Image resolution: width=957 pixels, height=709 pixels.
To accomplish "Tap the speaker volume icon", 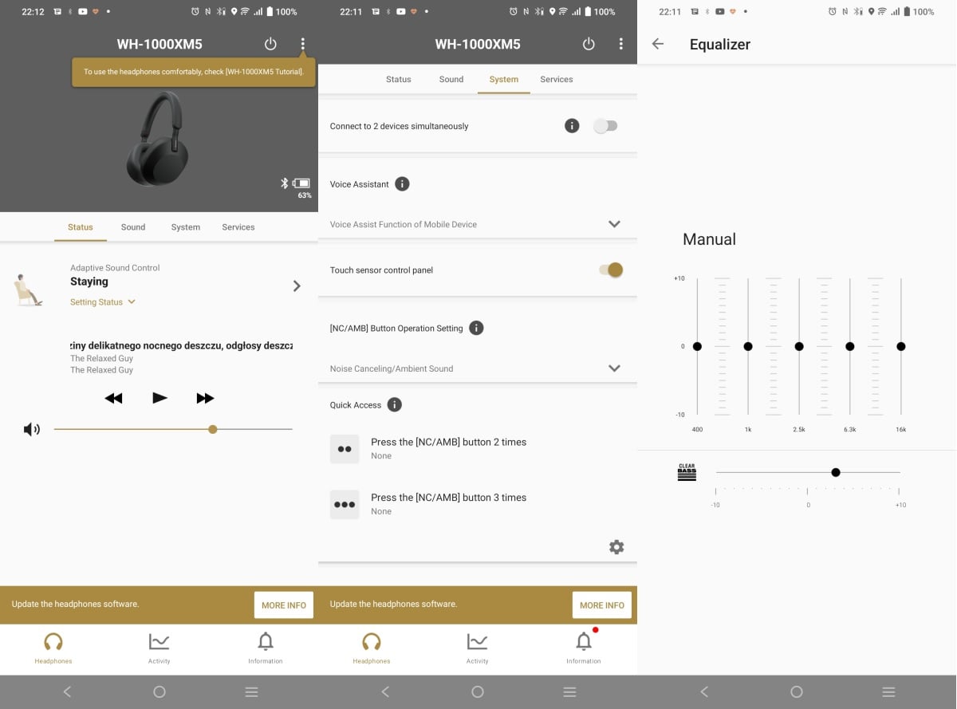I will pos(32,430).
